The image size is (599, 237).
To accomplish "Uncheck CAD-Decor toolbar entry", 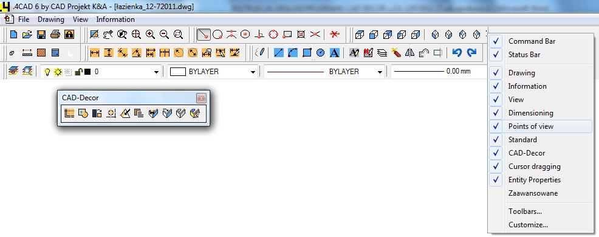I will click(540, 153).
